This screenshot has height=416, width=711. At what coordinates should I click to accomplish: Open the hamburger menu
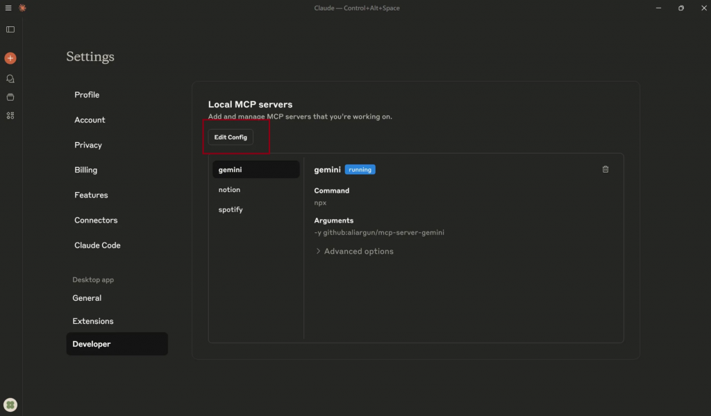[x=8, y=8]
